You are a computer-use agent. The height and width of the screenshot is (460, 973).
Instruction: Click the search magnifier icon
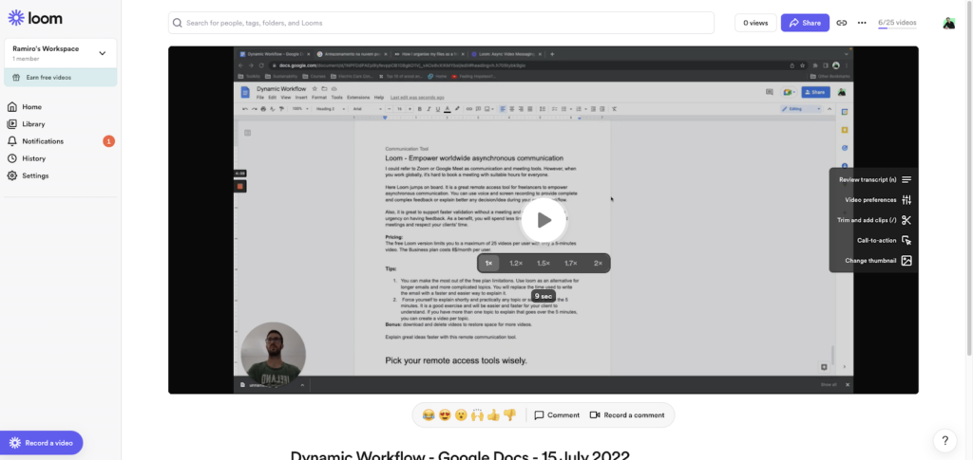coord(178,23)
